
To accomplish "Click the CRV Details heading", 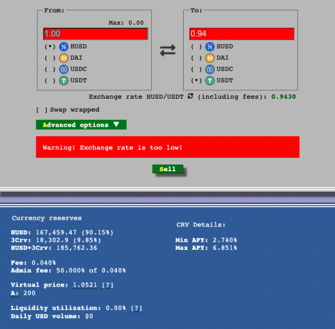I will click(x=201, y=225).
